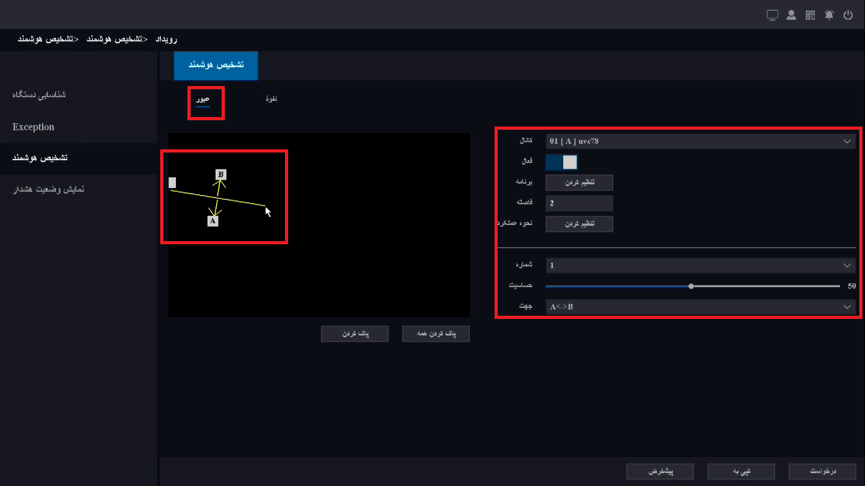The image size is (865, 486).
Task: Open شناسایی دستگاه in the sidebar
Action: click(39, 95)
